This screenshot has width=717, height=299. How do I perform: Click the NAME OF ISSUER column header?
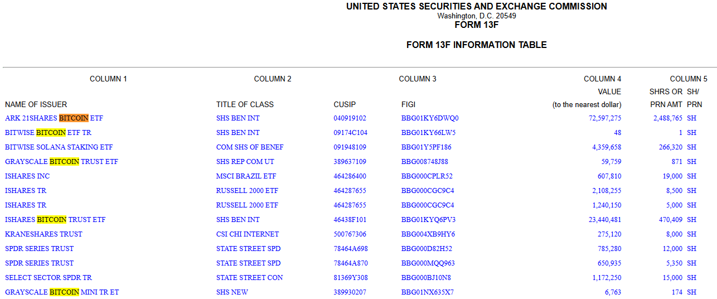click(36, 104)
